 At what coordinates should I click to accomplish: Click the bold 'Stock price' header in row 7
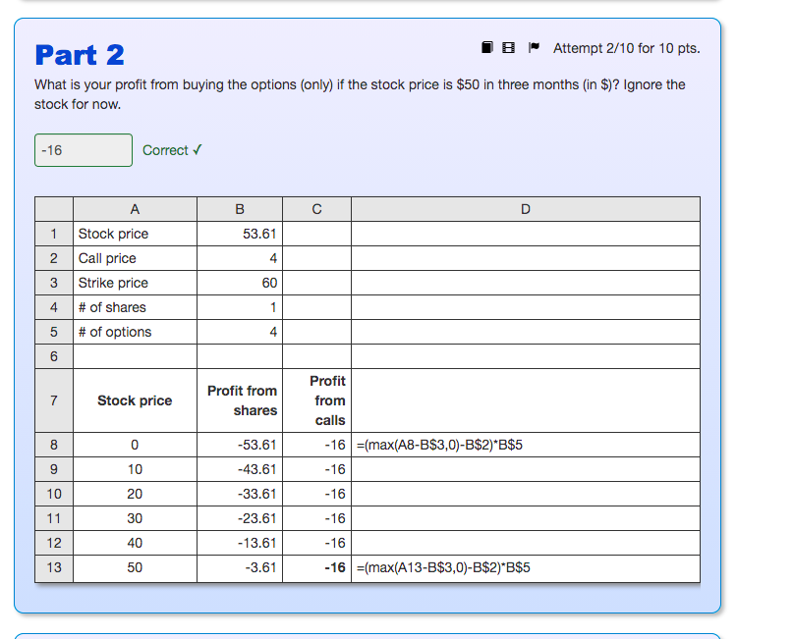point(135,400)
